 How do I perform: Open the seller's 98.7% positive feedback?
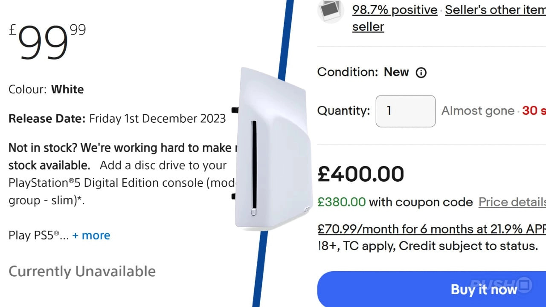(394, 9)
